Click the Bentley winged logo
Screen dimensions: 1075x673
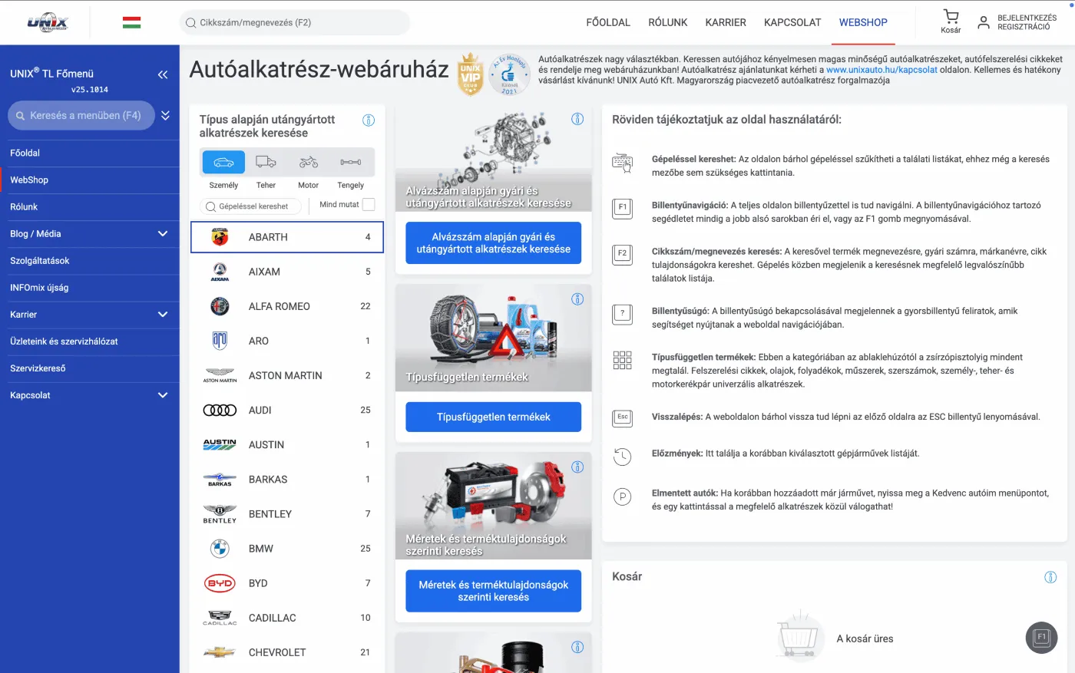point(220,513)
